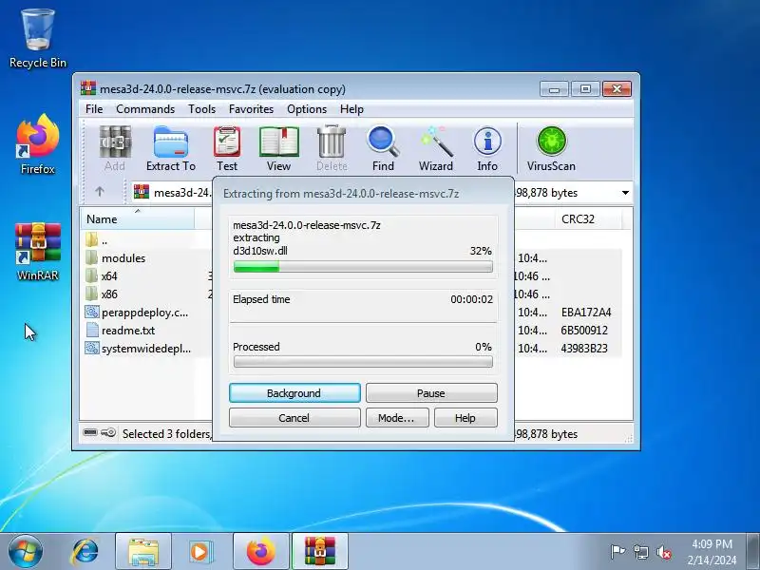The height and width of the screenshot is (570, 760).
Task: Click the WinRAR taskbar button
Action: [320, 552]
